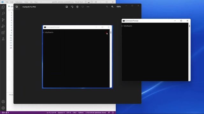Viewport: 204px width, 114px height.
Task: Click the Edit image icon in Photos
Action: pos(67,7)
